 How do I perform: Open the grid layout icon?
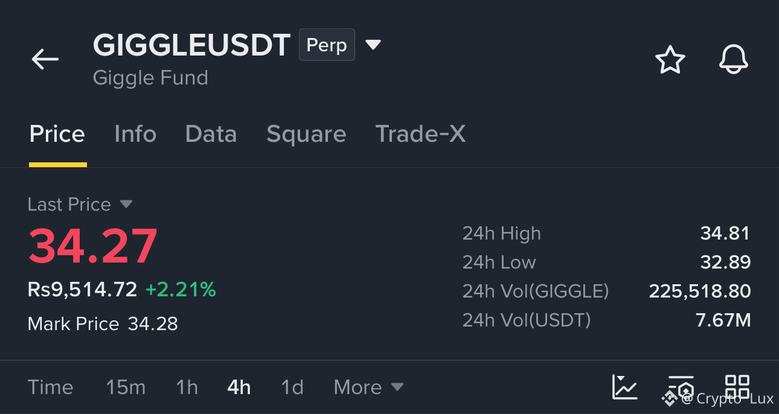(x=737, y=387)
